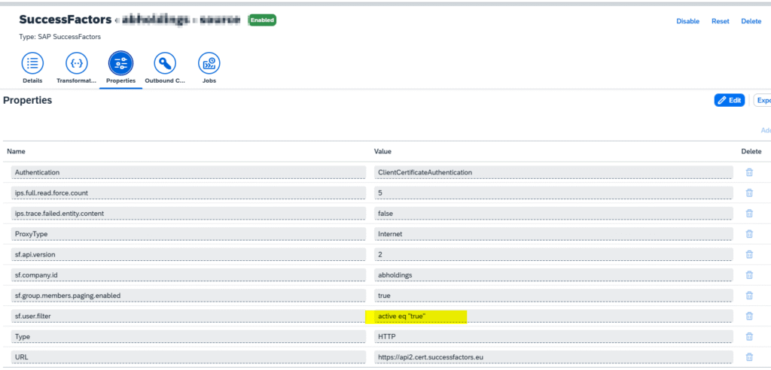Open the Outbound Certificates key icon
The image size is (771, 370).
[x=165, y=63]
